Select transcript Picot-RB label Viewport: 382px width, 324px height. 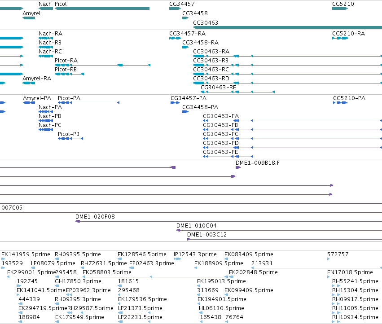click(66, 70)
